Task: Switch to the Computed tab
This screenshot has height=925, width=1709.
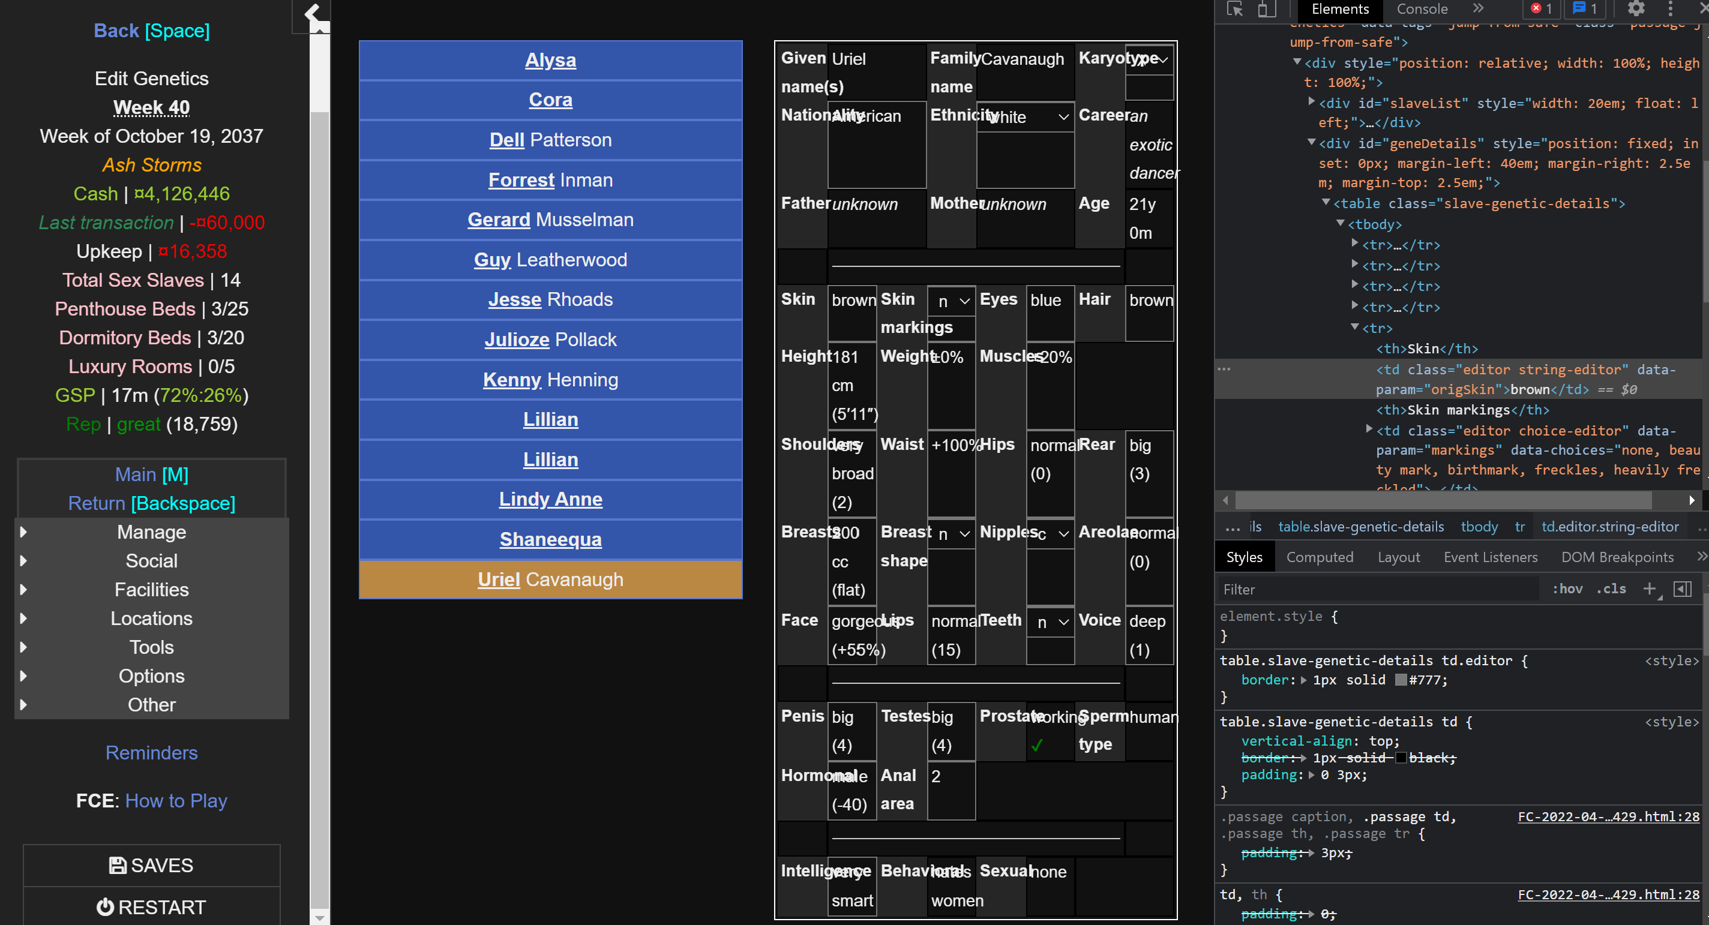Action: click(x=1320, y=557)
